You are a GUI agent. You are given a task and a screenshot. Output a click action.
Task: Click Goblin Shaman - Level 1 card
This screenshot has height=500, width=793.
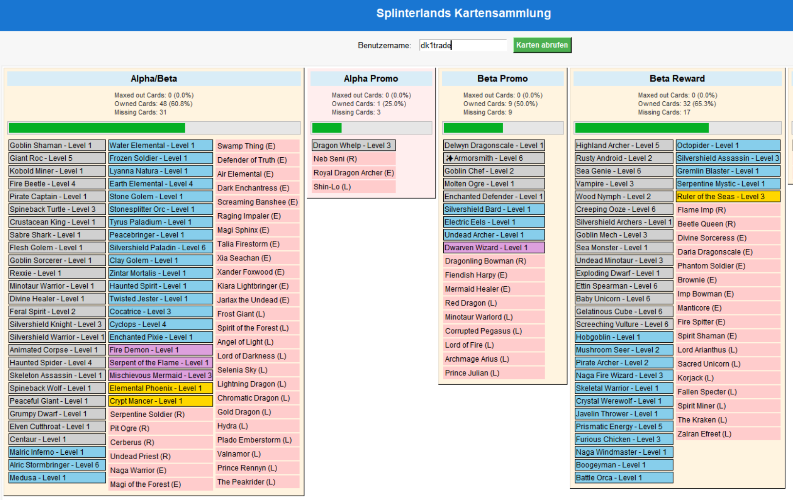click(x=57, y=146)
